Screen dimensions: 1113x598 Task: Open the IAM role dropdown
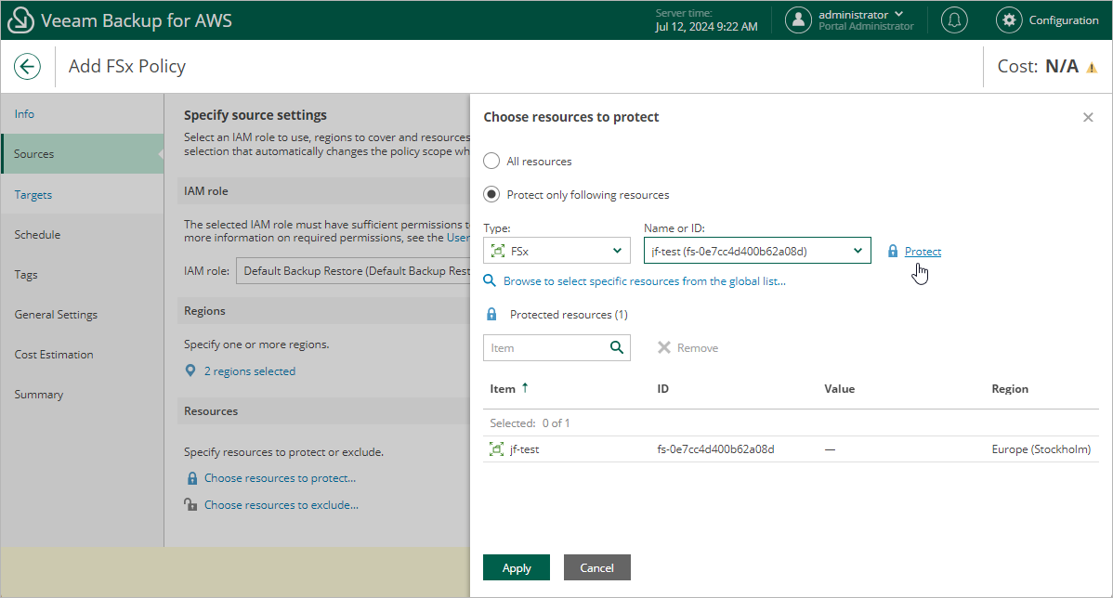tap(353, 271)
